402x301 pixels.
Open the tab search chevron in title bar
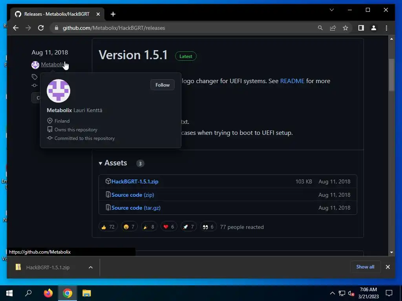click(332, 10)
